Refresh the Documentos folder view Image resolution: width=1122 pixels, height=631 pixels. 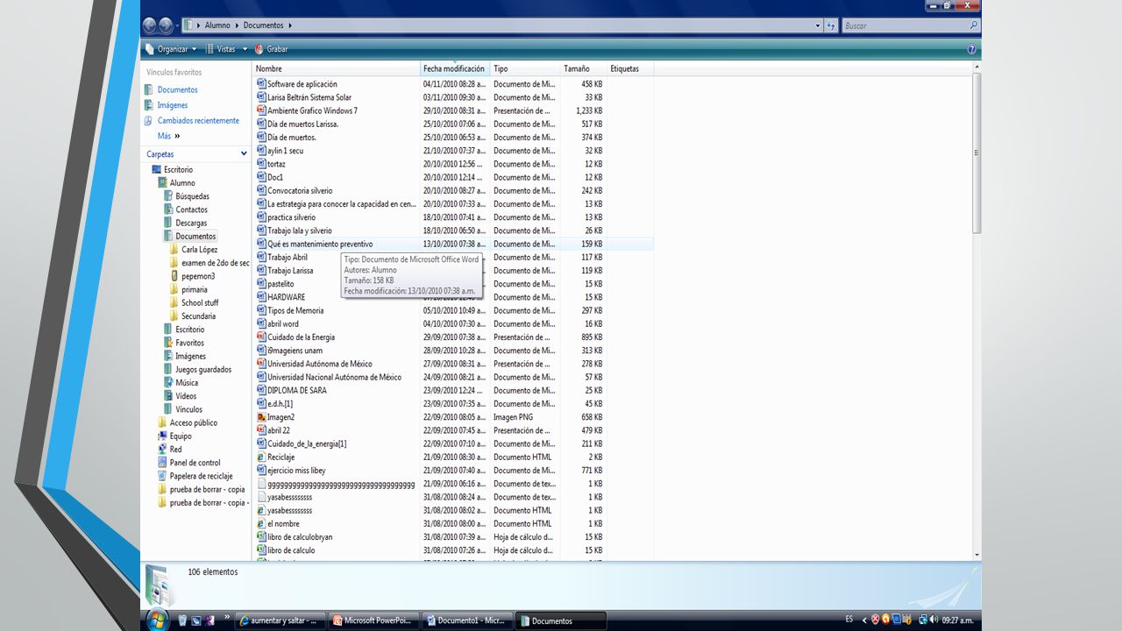click(x=831, y=25)
